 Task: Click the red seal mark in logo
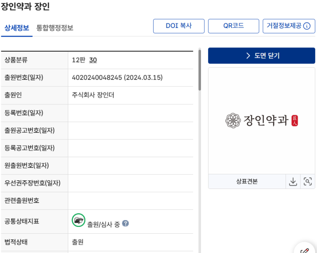(294, 121)
